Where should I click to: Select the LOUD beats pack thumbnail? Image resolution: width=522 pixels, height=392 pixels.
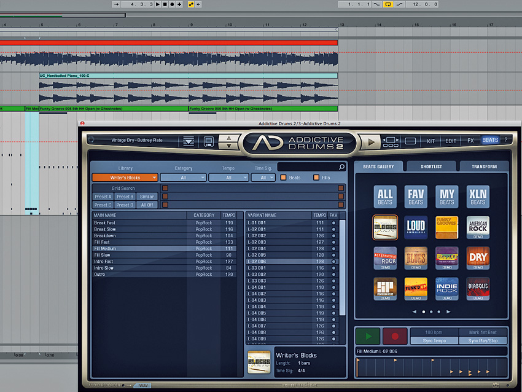[416, 227]
